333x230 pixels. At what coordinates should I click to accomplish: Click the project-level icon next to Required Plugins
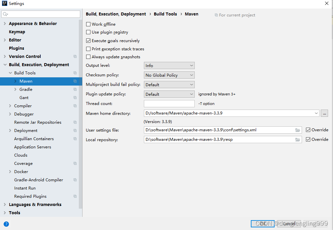point(75,196)
